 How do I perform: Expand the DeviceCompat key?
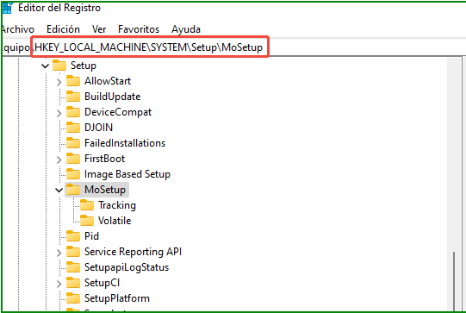click(x=59, y=113)
